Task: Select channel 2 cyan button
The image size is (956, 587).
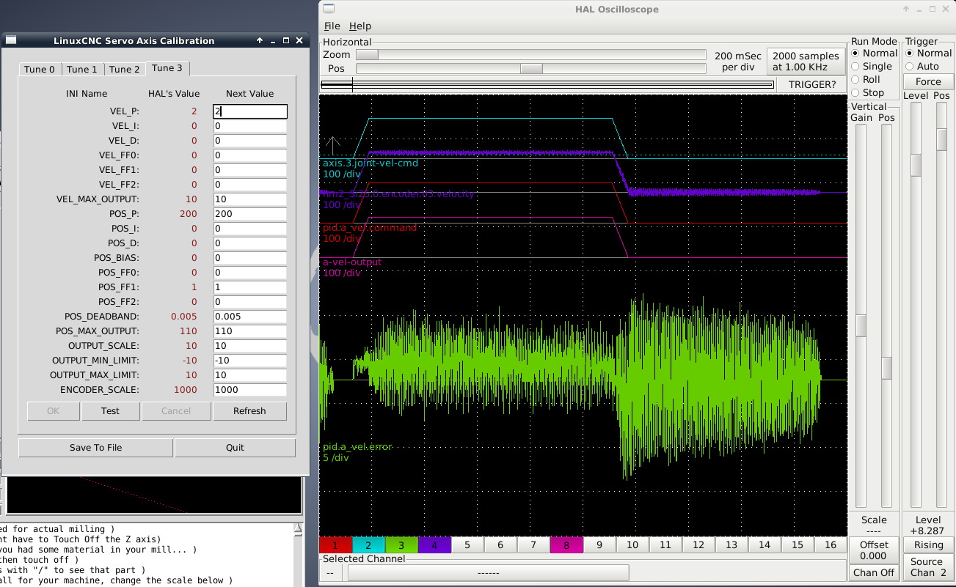Action: tap(368, 545)
